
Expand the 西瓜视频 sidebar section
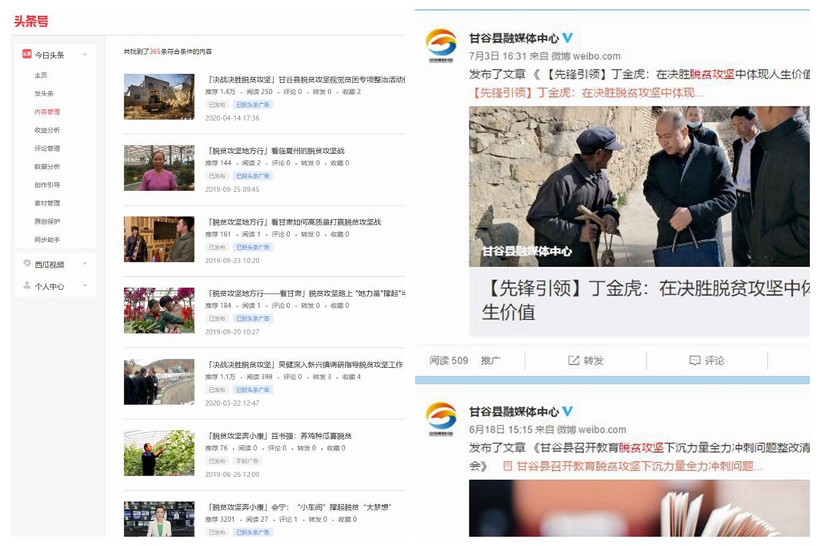[x=85, y=264]
